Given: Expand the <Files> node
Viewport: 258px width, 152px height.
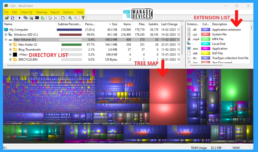Looking at the screenshot, I should tap(10, 55).
